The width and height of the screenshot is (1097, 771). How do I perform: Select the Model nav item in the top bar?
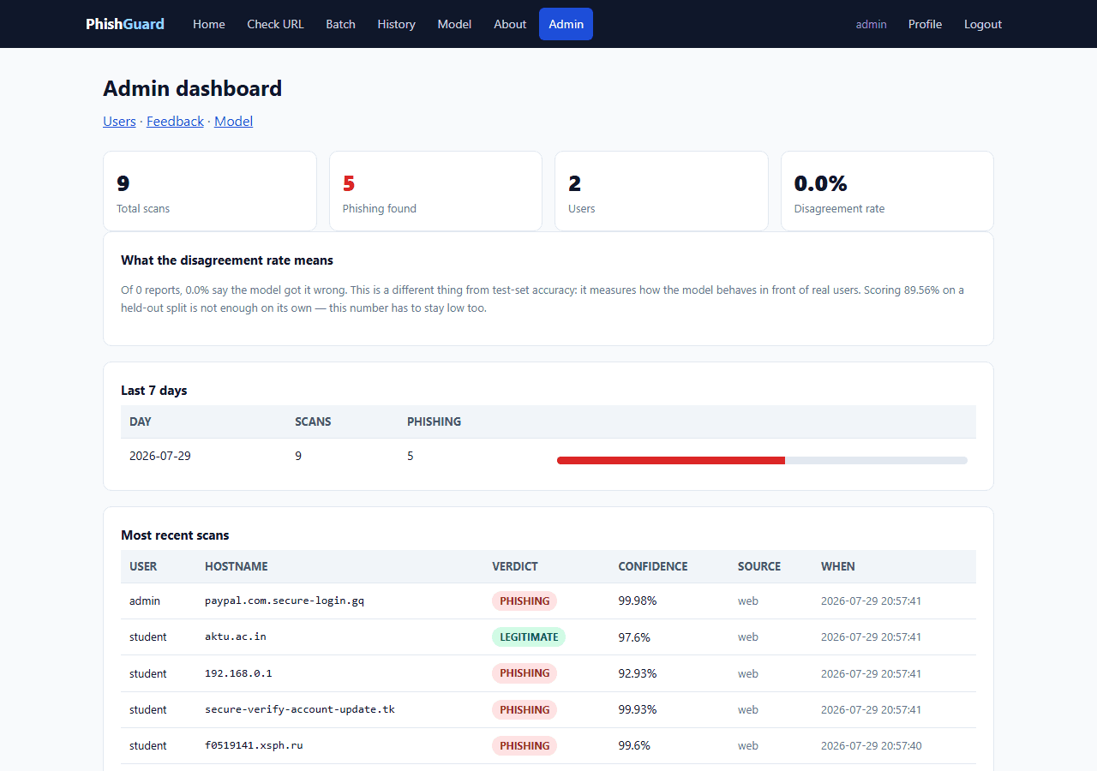click(454, 24)
